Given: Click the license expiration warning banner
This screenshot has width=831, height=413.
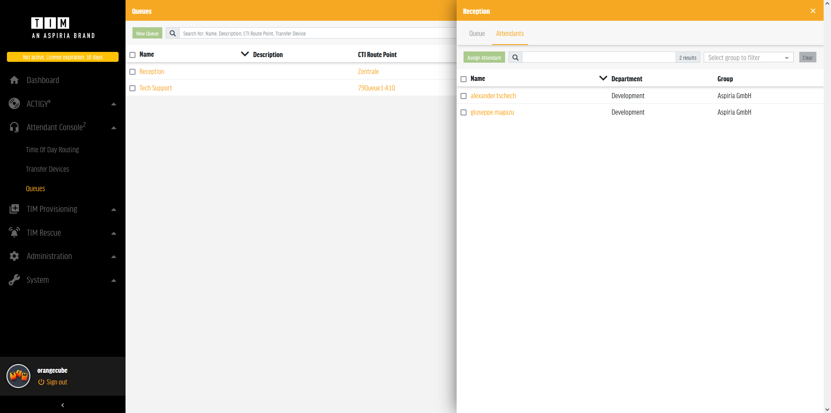Looking at the screenshot, I should point(63,57).
